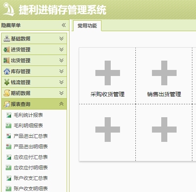Click the 销售出货管理 shortcut label
196x192 pixels.
tap(164, 94)
